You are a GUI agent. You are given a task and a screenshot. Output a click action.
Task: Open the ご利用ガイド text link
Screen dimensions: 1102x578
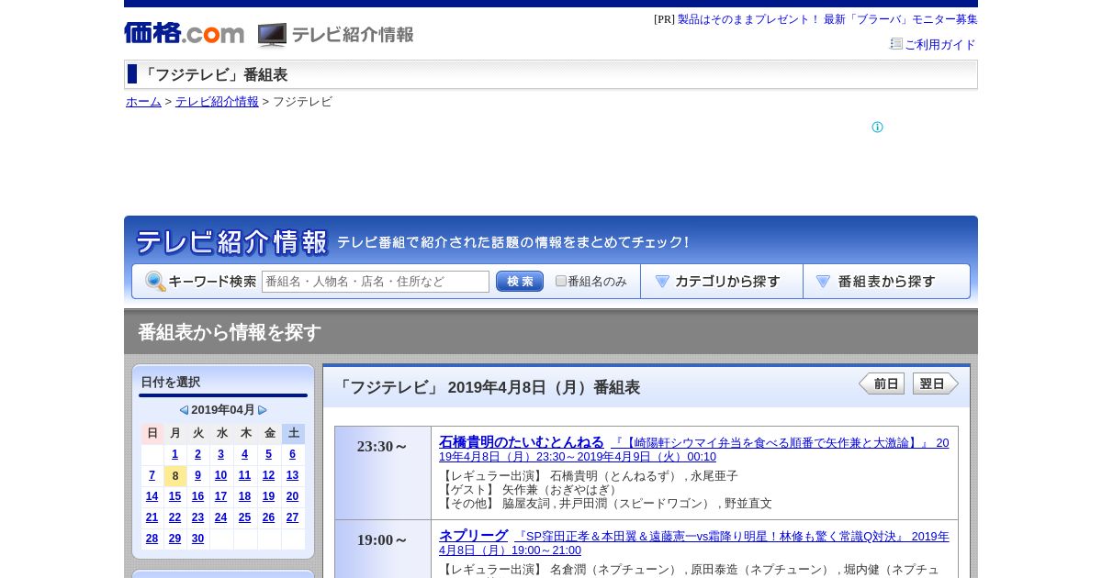[939, 44]
